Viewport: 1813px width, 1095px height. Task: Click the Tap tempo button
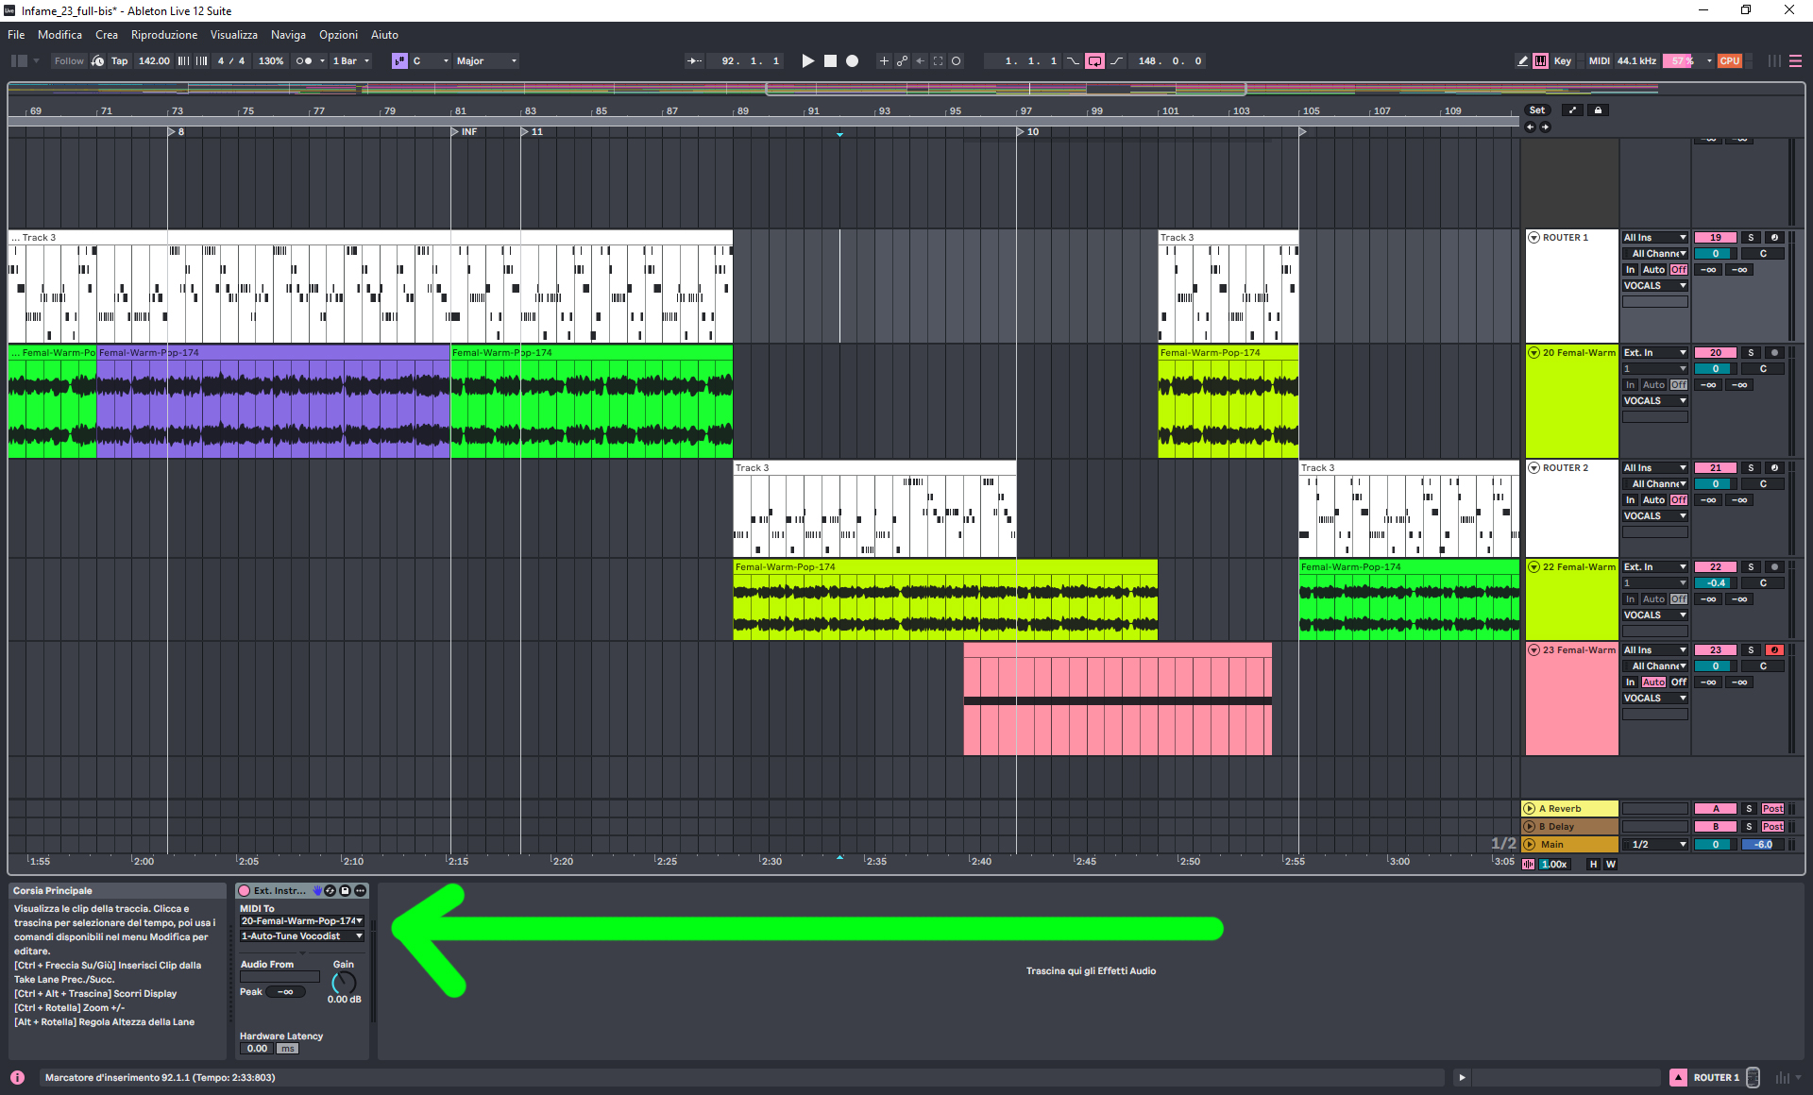coord(119,61)
